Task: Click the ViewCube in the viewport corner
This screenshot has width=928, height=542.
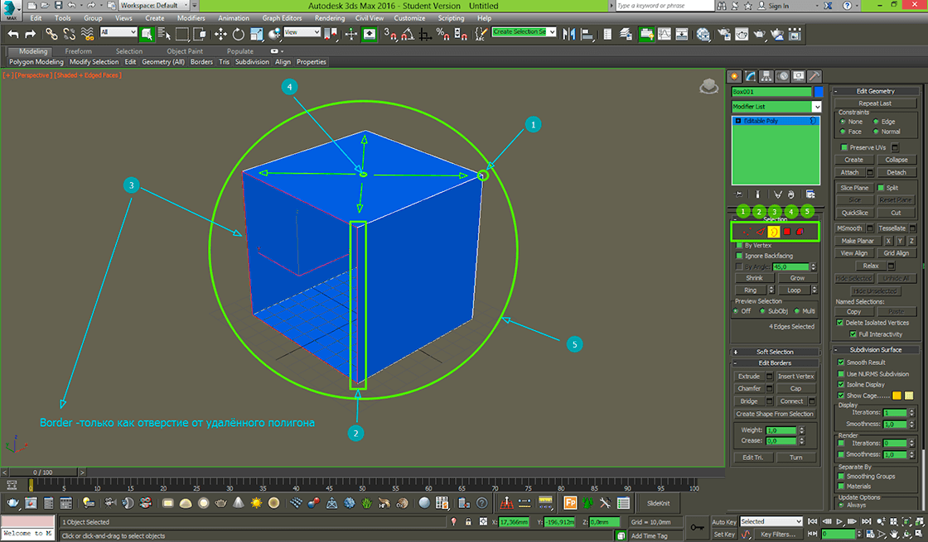Action: coord(708,86)
